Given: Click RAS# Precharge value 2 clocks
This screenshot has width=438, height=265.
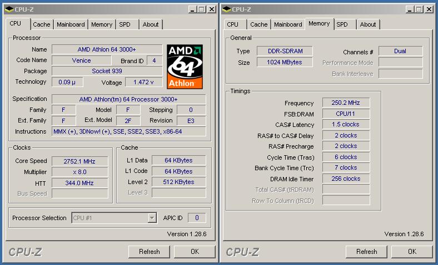Looking at the screenshot, I should pyautogui.click(x=346, y=146).
